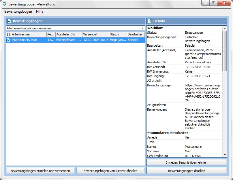
Task: Click the Workflow section heading
Action: [155, 28]
